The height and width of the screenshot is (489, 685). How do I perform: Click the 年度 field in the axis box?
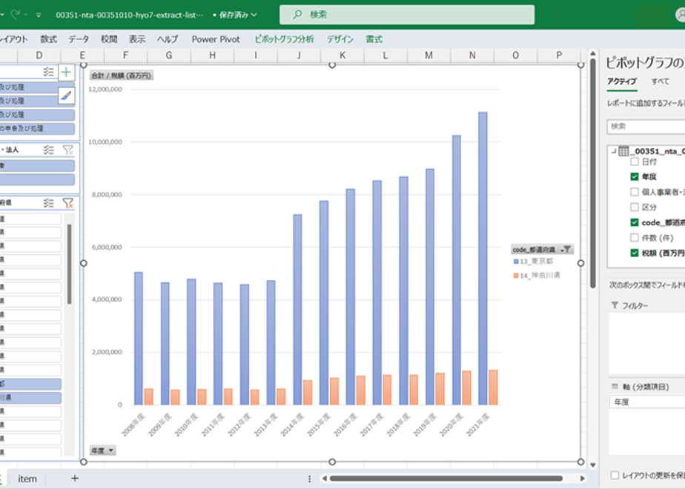tap(647, 402)
